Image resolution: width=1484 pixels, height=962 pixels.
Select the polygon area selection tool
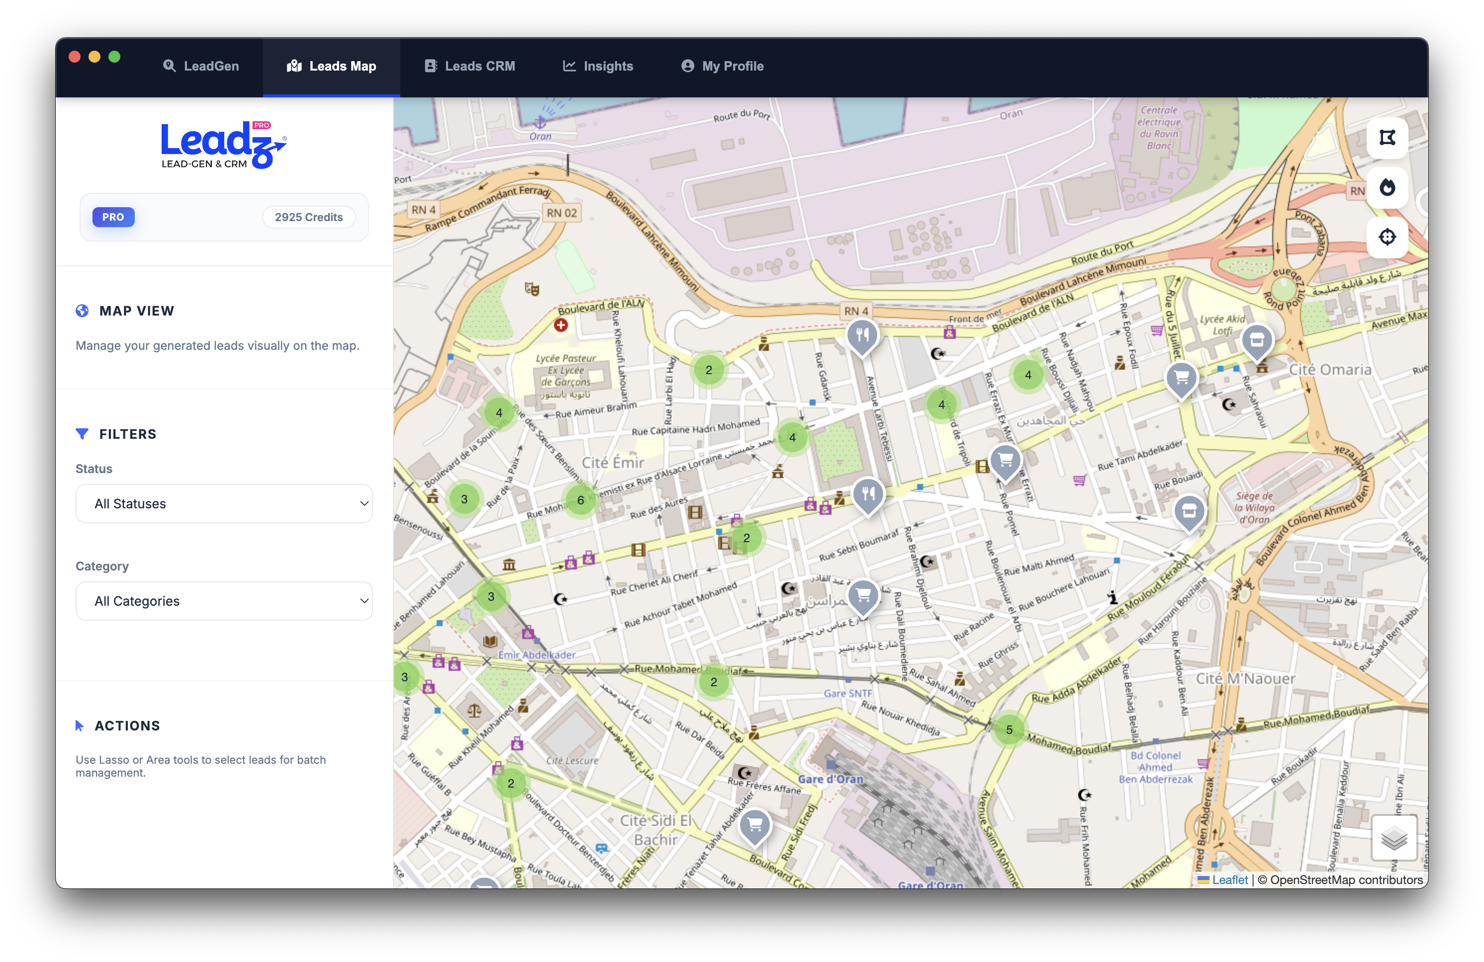pos(1388,137)
